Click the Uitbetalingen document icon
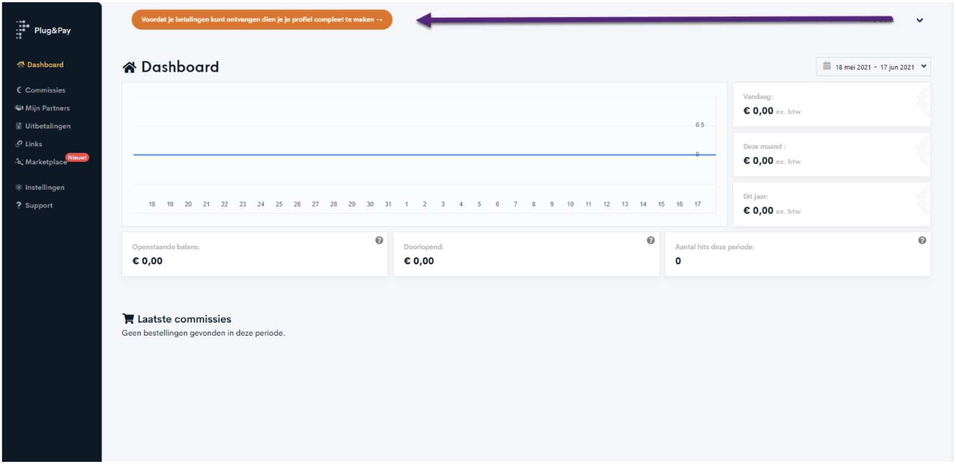The width and height of the screenshot is (956, 464). (19, 126)
